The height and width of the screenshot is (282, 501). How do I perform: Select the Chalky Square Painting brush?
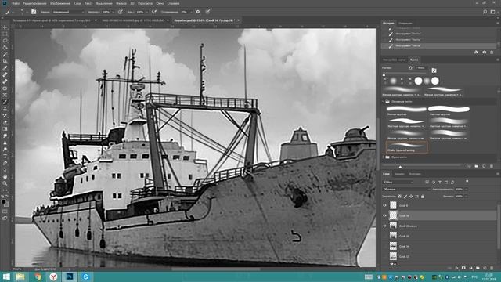coord(406,146)
